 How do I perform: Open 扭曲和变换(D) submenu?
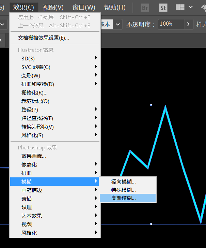55,84
